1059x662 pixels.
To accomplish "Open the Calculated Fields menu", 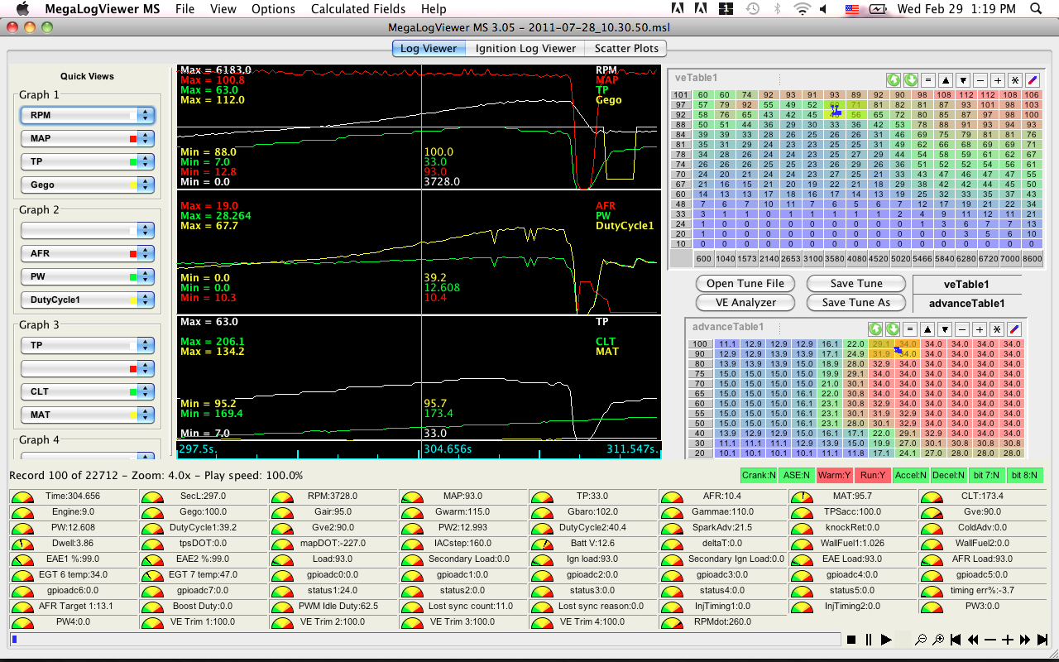I will 358,9.
